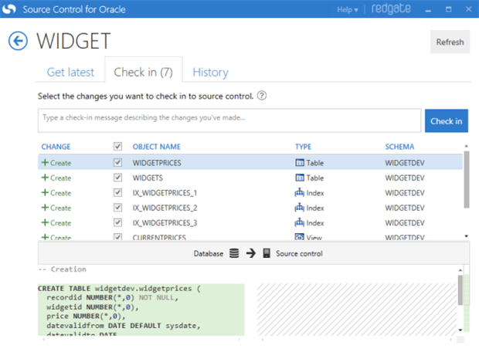Click the green plus icon for IX_WIDGETPRICES_2
Image resolution: width=479 pixels, height=352 pixels.
45,208
